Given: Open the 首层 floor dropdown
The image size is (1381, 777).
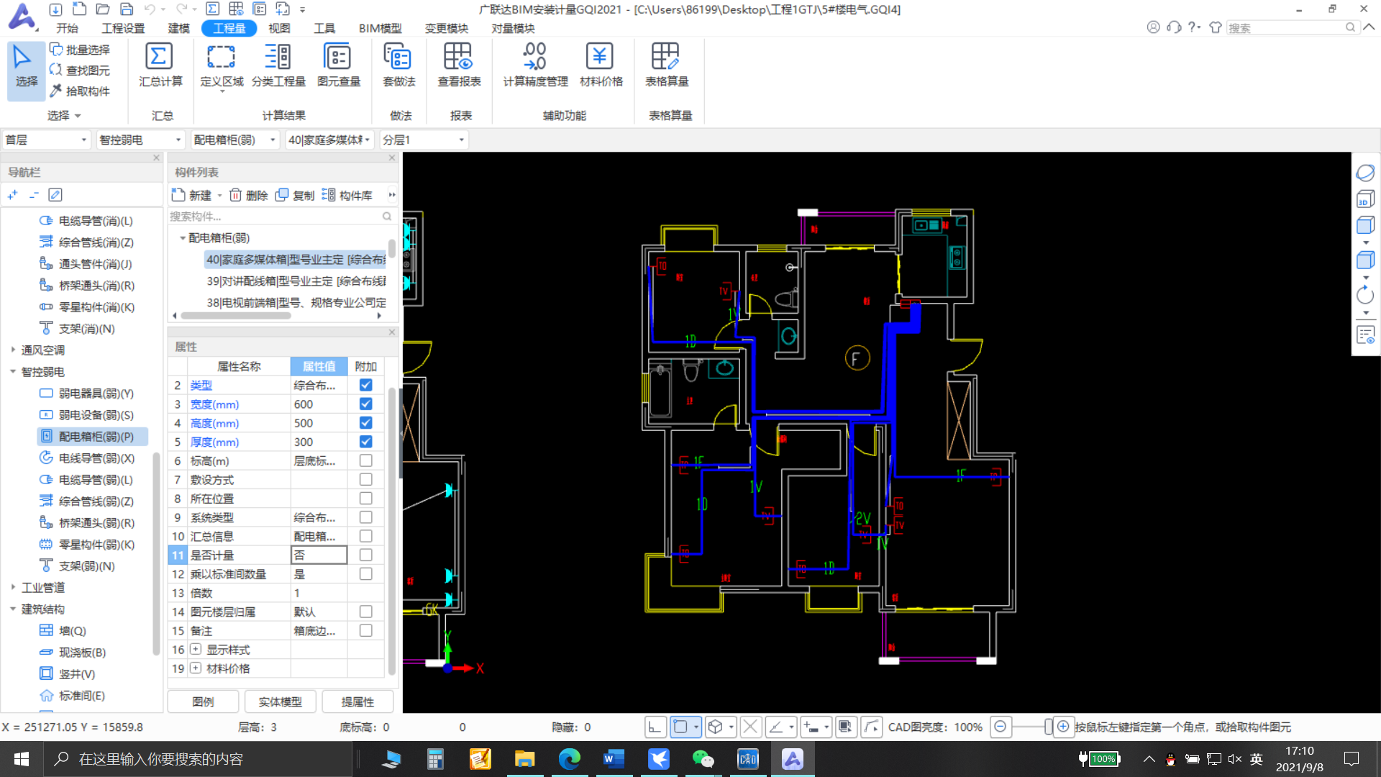Looking at the screenshot, I should point(45,140).
